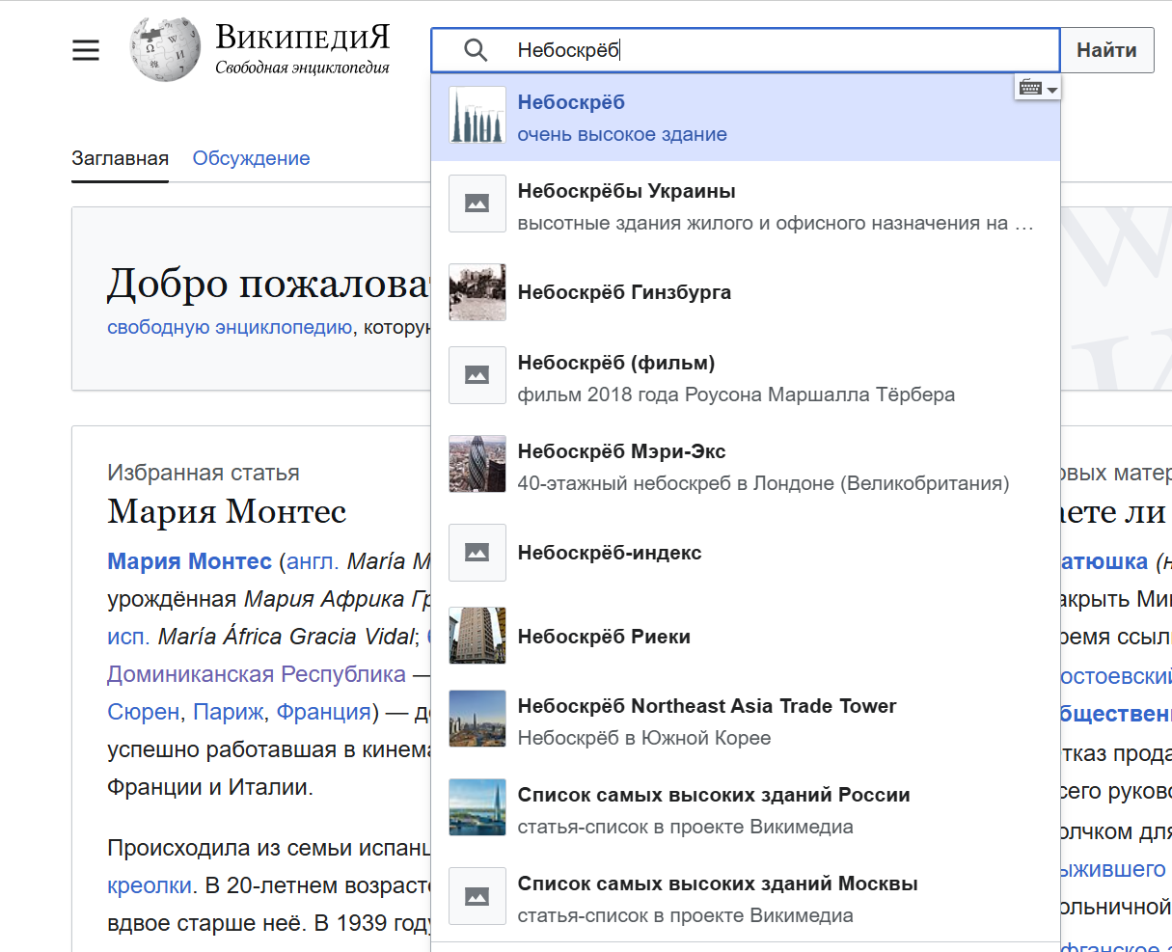1172x952 pixels.
Task: Click description очень высокое здание
Action: [x=622, y=134]
